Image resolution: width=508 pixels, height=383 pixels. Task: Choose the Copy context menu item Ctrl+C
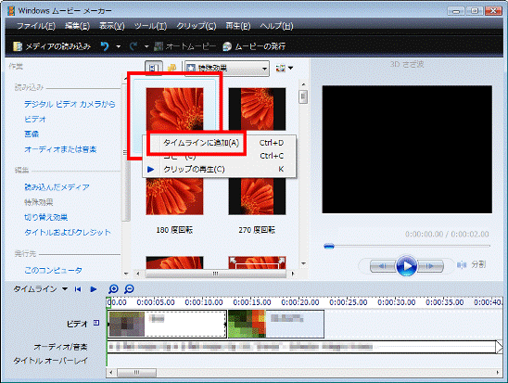pyautogui.click(x=220, y=156)
